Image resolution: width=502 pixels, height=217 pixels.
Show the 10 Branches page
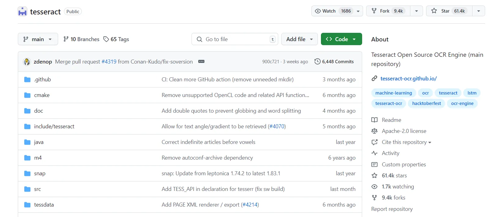point(81,39)
